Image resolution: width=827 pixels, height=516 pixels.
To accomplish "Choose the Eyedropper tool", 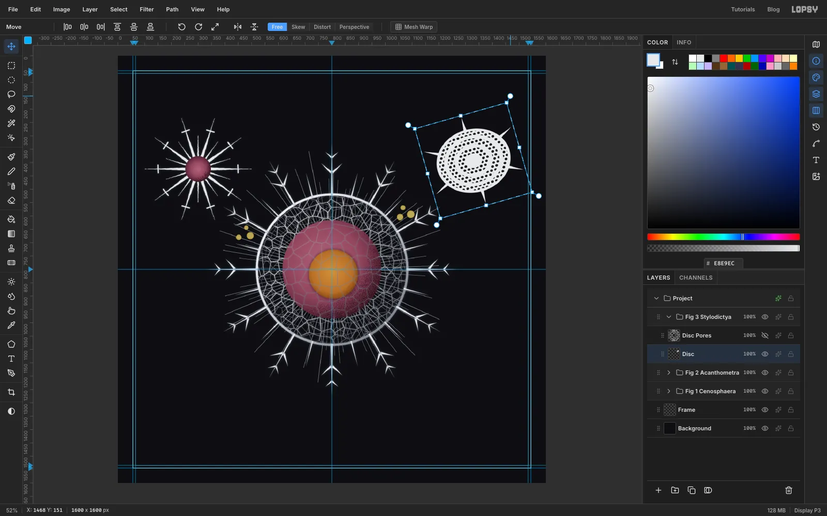I will point(11,326).
